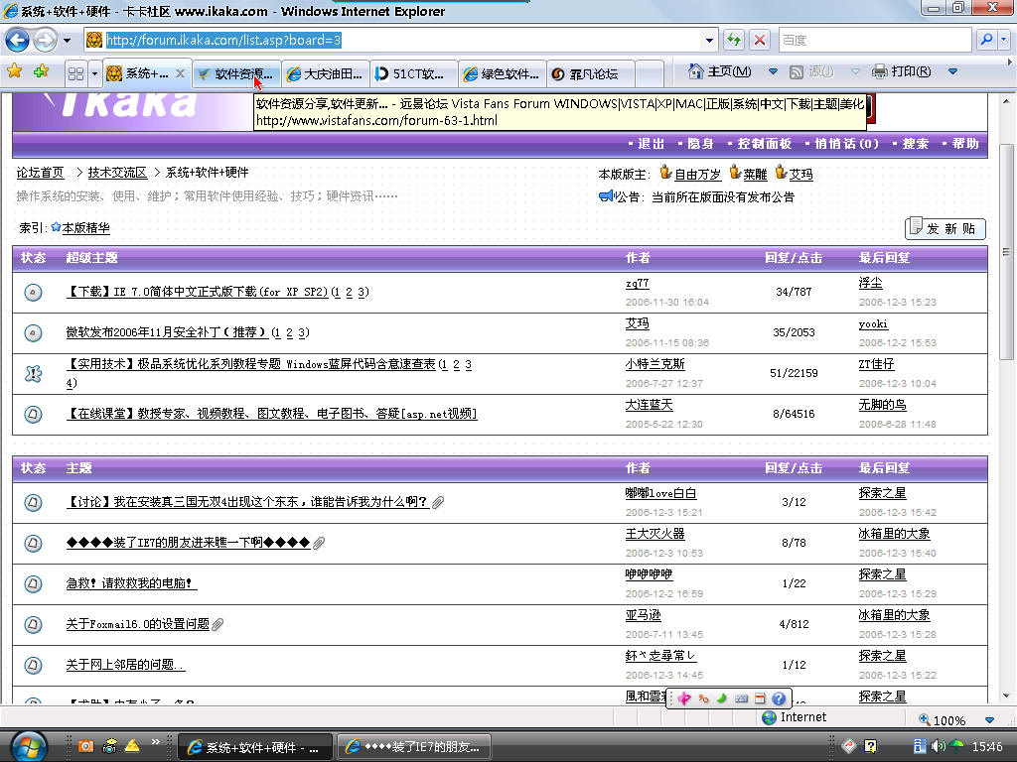Click the help icon on floating language bar
This screenshot has width=1017, height=762.
pyautogui.click(x=779, y=698)
